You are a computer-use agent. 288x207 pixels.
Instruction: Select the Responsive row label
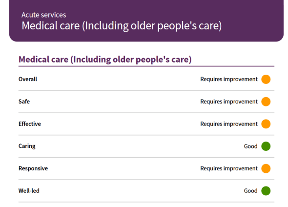[33, 168]
